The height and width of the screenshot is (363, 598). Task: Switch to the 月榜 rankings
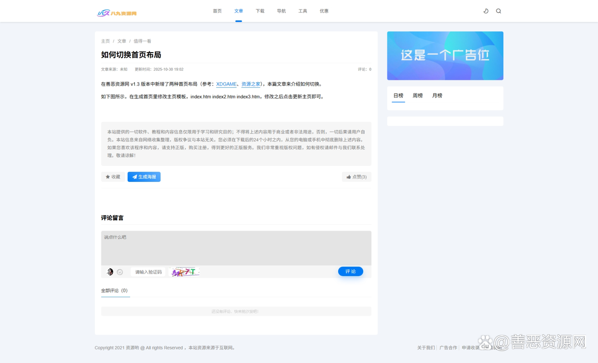pyautogui.click(x=437, y=95)
